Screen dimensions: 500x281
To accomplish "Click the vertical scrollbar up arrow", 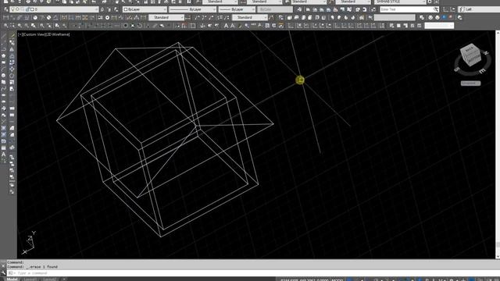I will [x=498, y=33].
